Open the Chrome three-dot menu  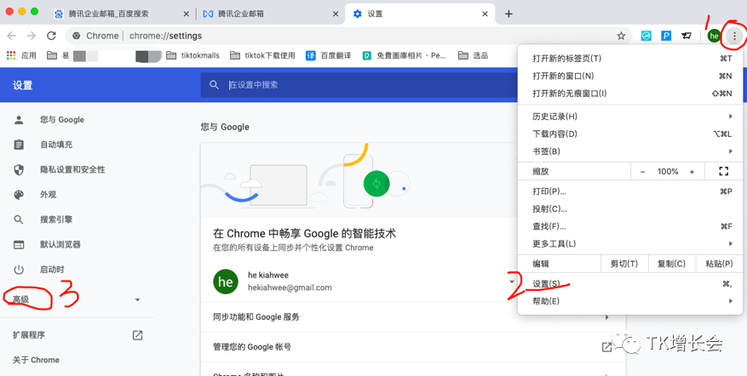(734, 36)
